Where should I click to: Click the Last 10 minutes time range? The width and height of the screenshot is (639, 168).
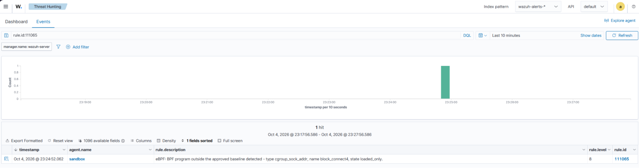coord(506,35)
